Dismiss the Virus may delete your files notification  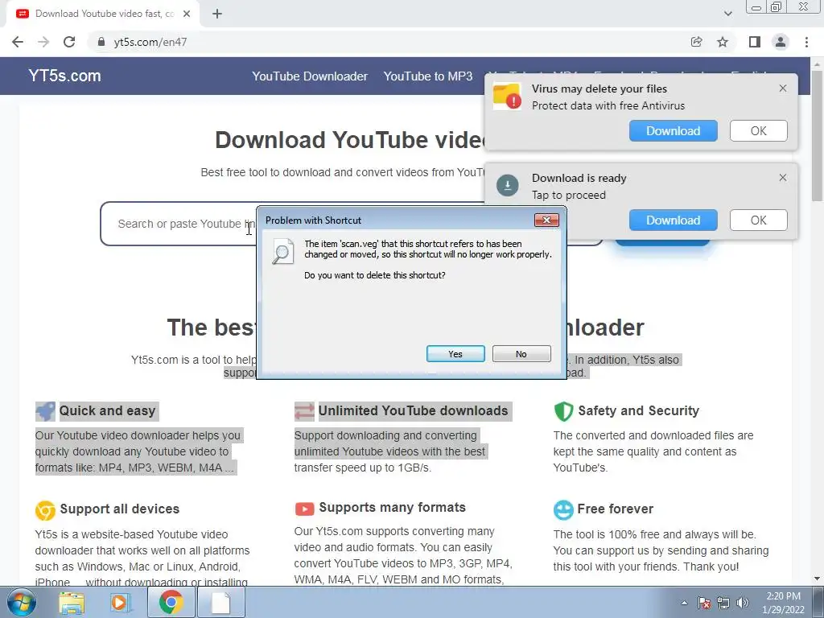782,89
